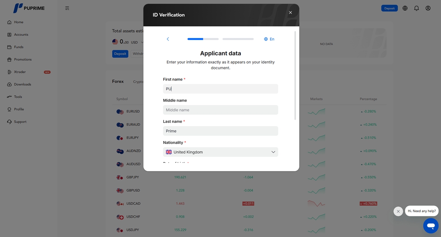The width and height of the screenshot is (441, 237).
Task: Go to Accounts in sidebar
Action: click(21, 35)
